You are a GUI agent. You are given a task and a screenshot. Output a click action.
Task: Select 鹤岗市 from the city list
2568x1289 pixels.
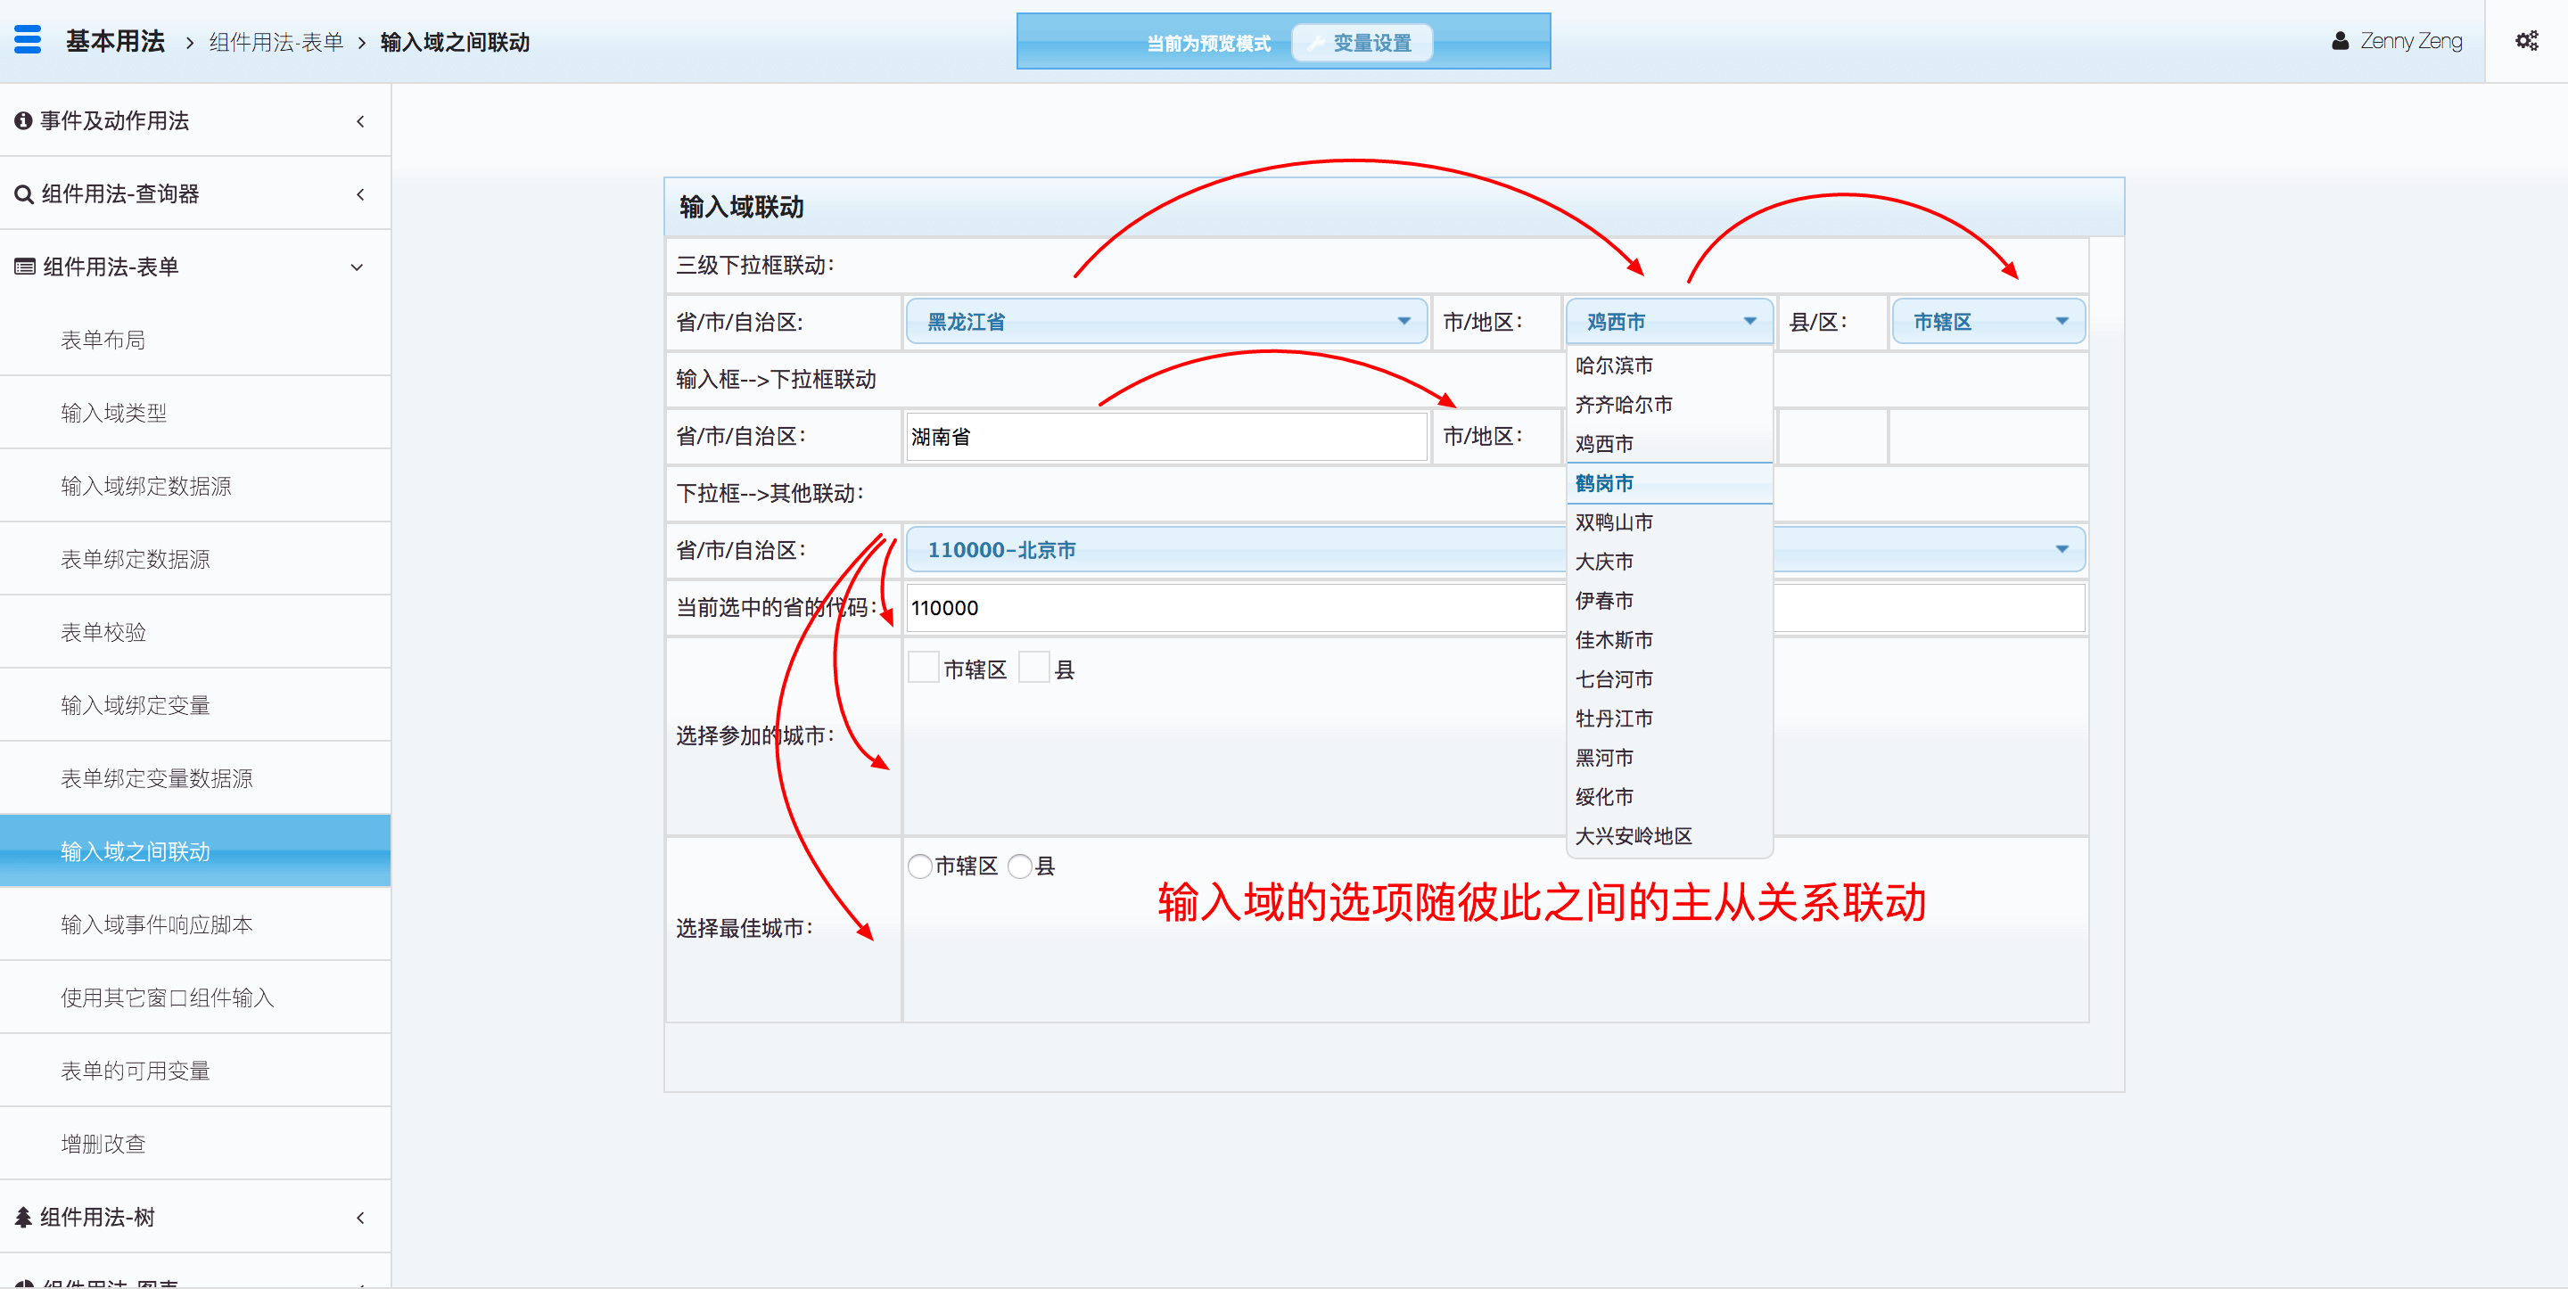coord(1604,483)
